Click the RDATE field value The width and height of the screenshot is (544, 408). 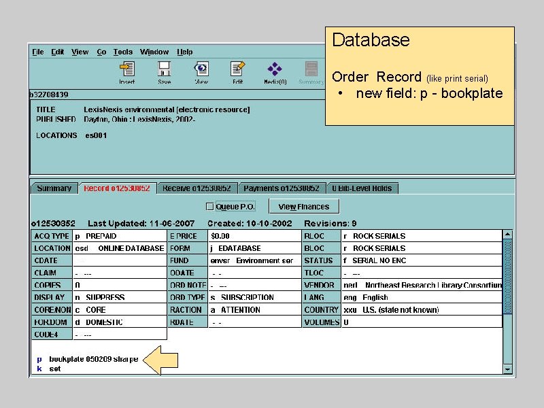[254, 322]
